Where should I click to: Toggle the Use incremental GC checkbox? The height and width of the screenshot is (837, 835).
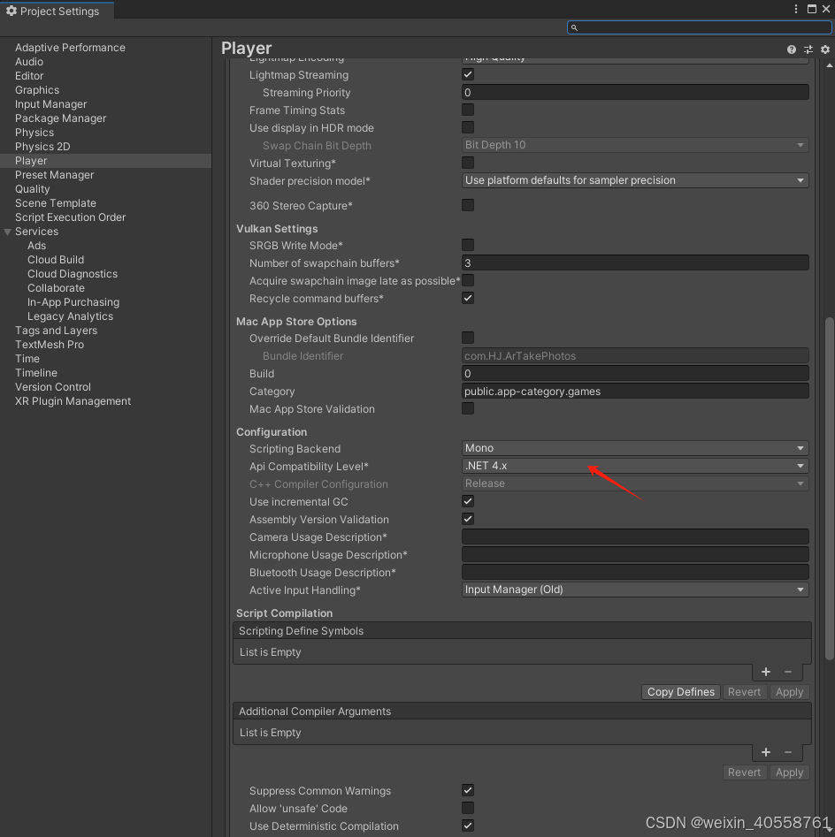[x=467, y=501]
